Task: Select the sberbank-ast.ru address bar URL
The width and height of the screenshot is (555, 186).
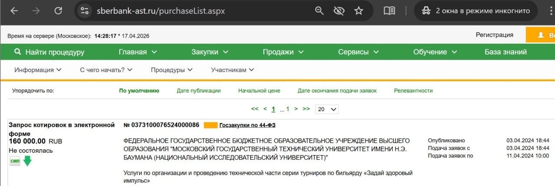Action: coord(161,11)
